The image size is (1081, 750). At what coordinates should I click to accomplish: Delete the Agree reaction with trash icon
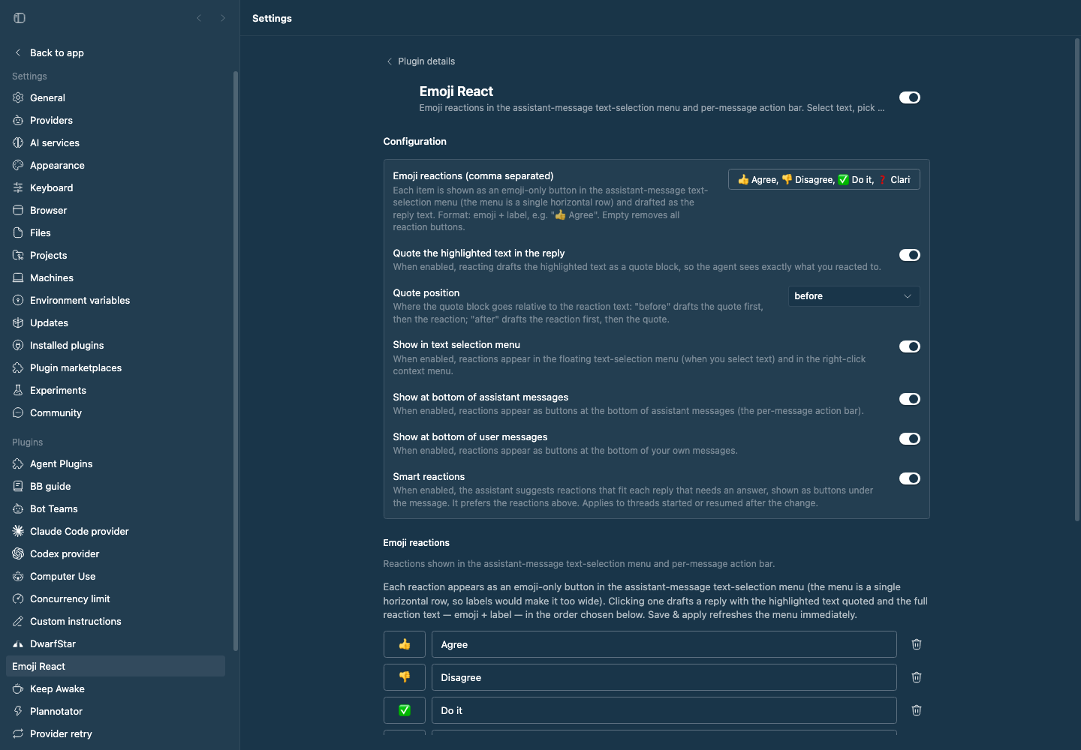point(917,644)
